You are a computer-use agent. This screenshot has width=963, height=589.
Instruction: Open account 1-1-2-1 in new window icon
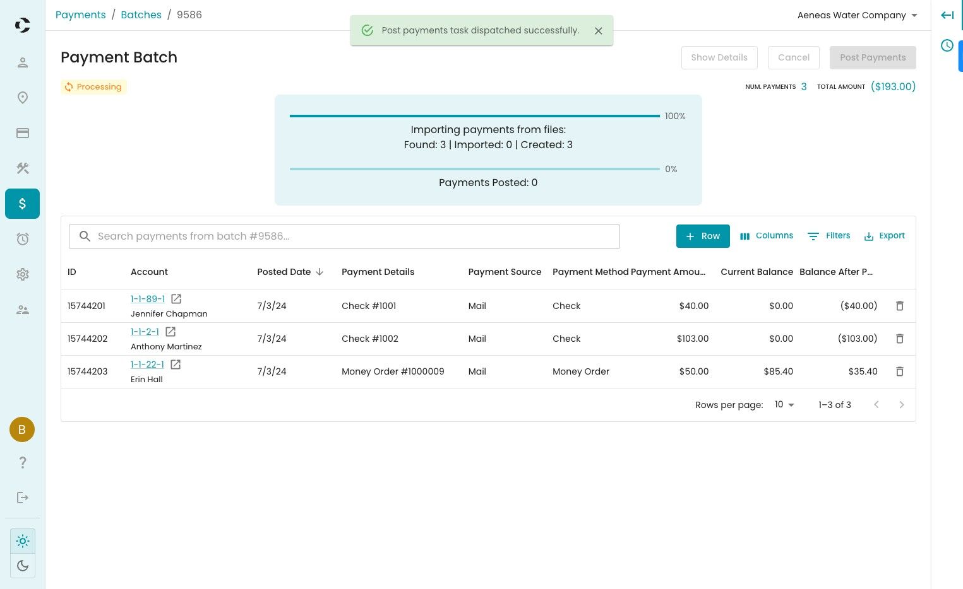[170, 332]
